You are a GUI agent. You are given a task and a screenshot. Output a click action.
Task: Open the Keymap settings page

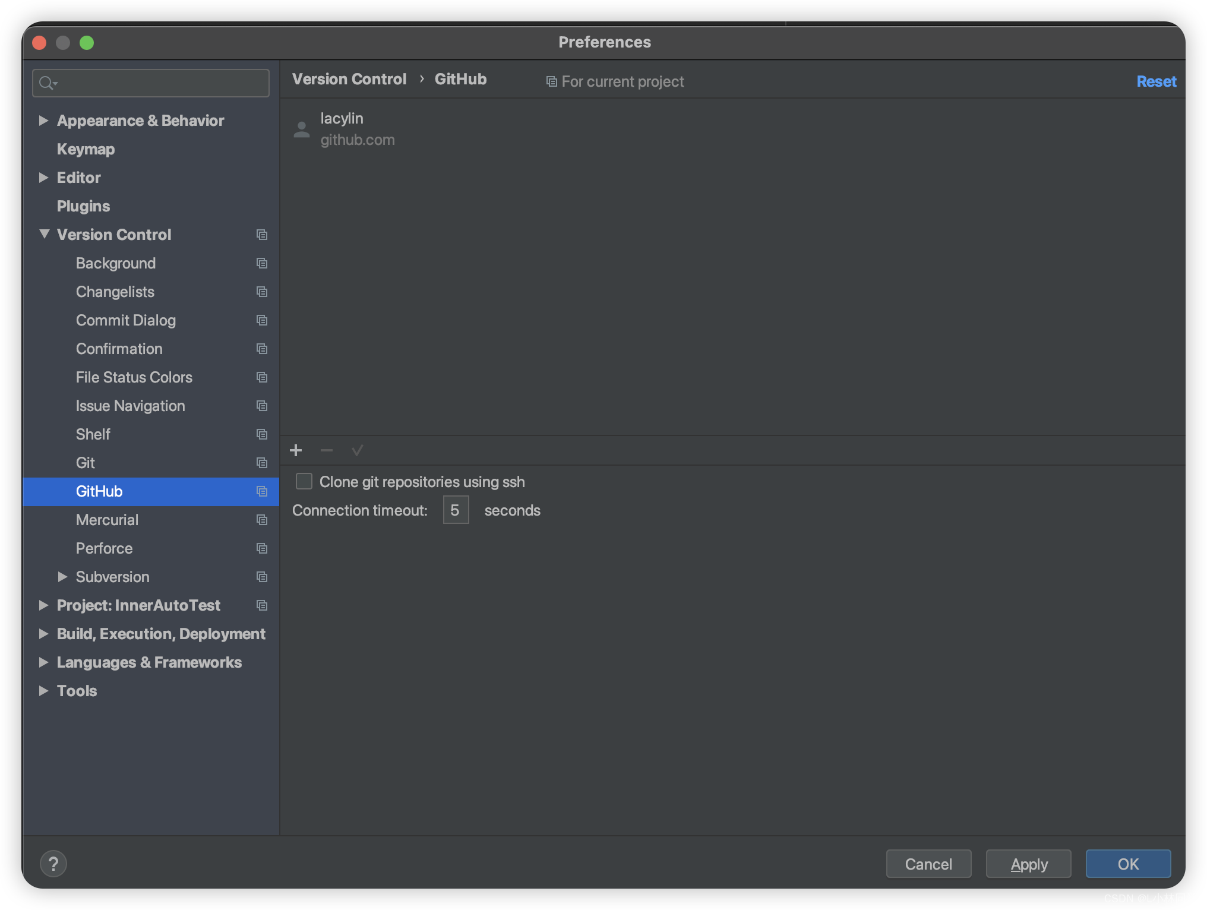[x=86, y=149]
